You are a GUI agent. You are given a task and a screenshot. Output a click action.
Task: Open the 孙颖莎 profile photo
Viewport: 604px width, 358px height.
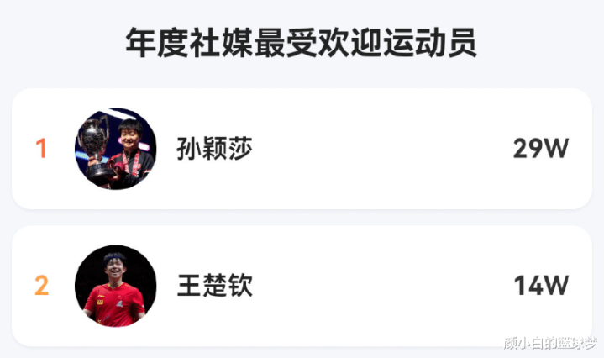click(116, 149)
